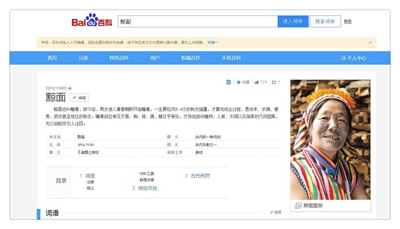Open the 用户 navigation tab
The width and height of the screenshot is (400, 229).
pyautogui.click(x=155, y=58)
